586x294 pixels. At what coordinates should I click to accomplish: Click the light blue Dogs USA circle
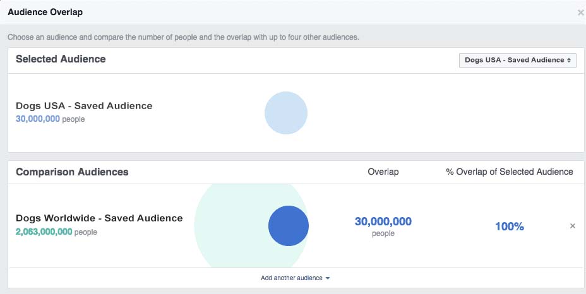pos(285,113)
